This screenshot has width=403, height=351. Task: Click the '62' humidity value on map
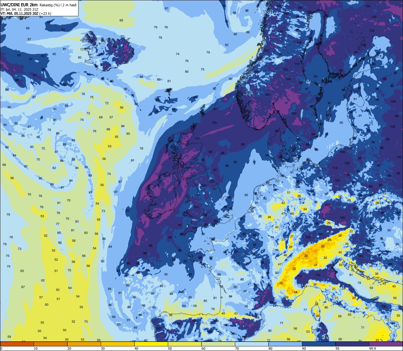click(43, 280)
